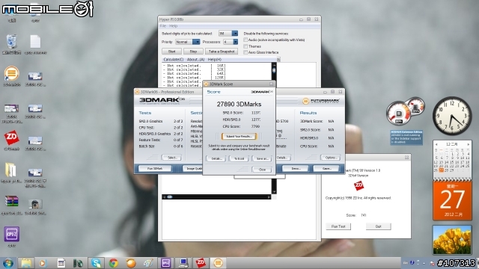Open the calculator taskbar icon
Screen dimensions: 479x269
tap(61, 263)
